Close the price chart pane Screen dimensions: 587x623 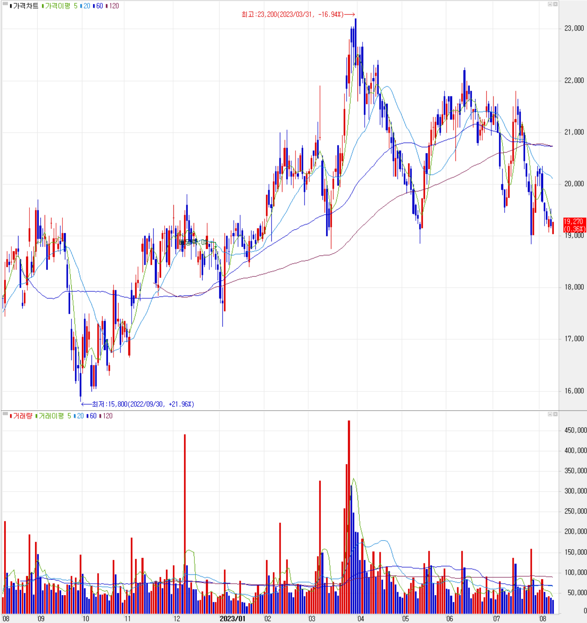click(x=555, y=4)
